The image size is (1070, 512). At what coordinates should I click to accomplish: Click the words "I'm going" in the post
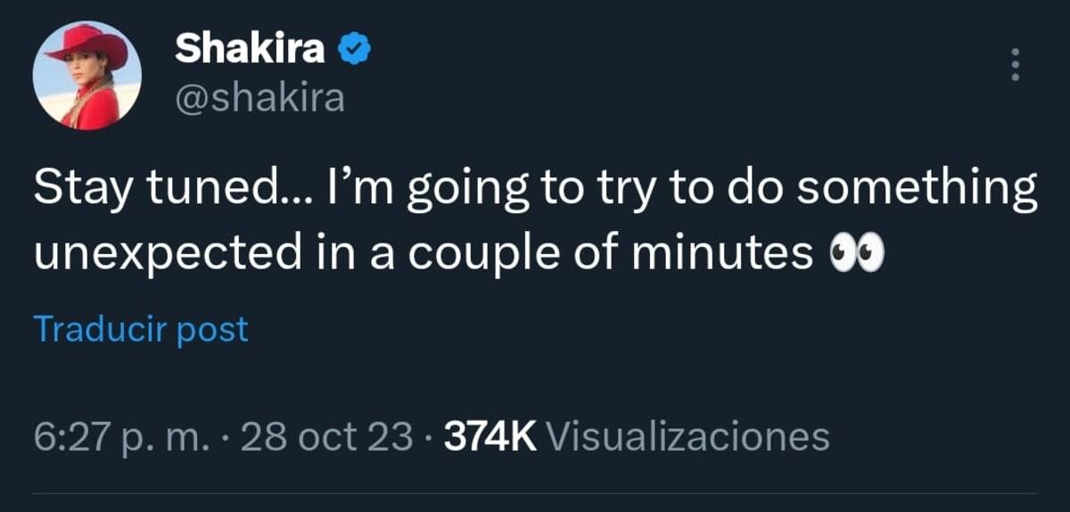449,192
